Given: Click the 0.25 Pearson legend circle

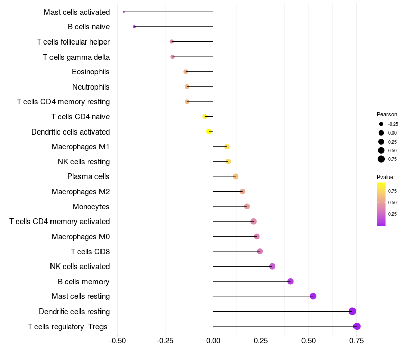Looking at the screenshot, I should pyautogui.click(x=381, y=142).
